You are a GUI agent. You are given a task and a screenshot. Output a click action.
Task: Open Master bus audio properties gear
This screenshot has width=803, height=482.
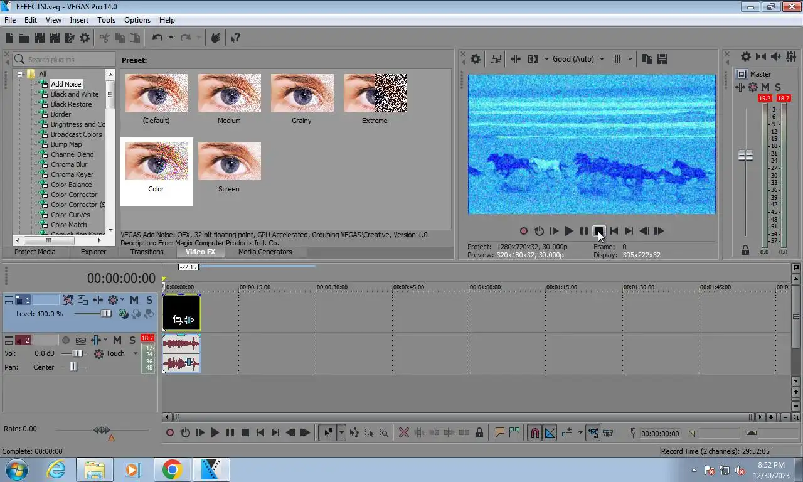click(x=745, y=56)
